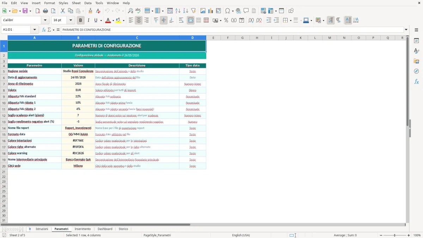Open underline style dropdown arrow
The image size is (423, 238).
click(101, 20)
